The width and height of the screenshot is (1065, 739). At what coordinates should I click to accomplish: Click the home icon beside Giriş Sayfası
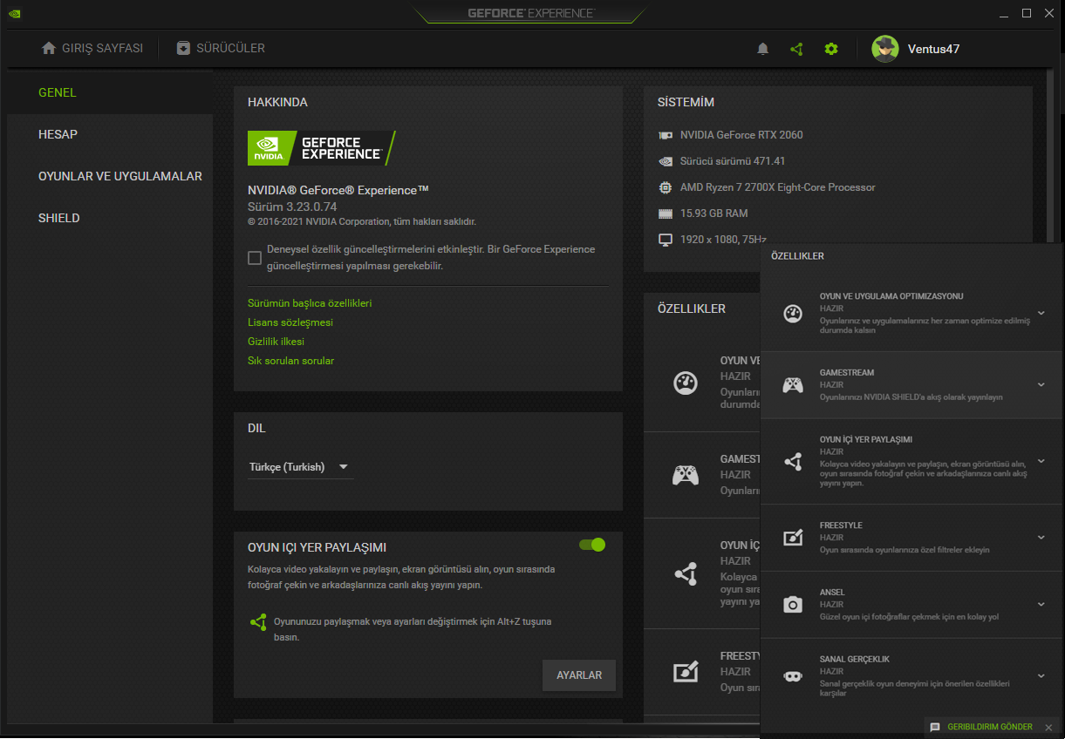[x=49, y=48]
